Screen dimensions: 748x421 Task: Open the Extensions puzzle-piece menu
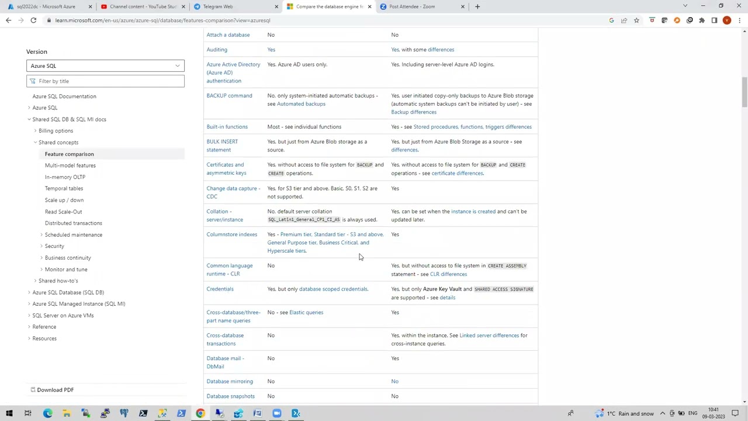[x=702, y=20]
